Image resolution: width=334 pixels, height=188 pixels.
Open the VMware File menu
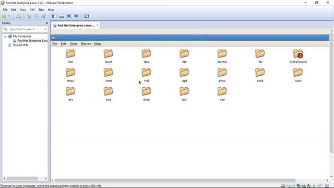(x=5, y=10)
